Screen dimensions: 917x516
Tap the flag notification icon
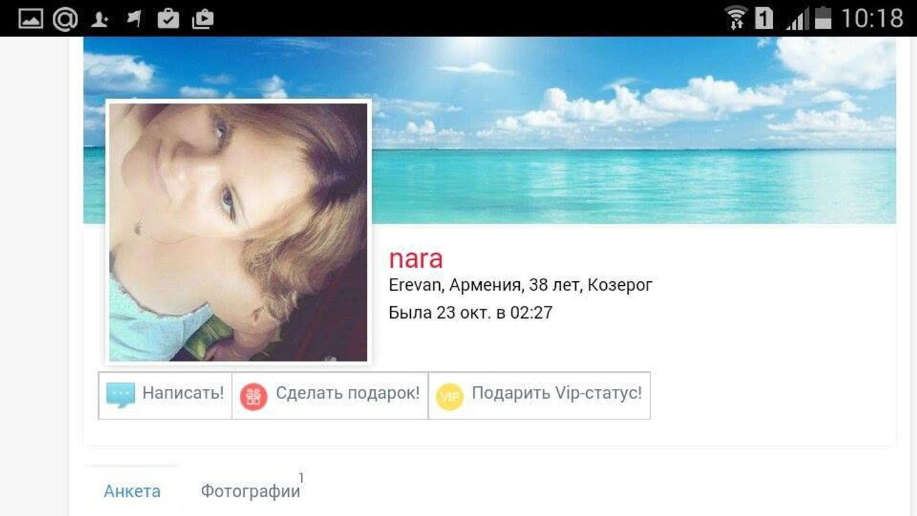click(x=133, y=19)
